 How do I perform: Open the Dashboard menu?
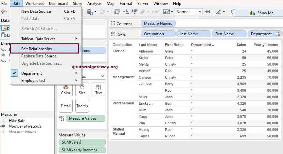point(58,3)
